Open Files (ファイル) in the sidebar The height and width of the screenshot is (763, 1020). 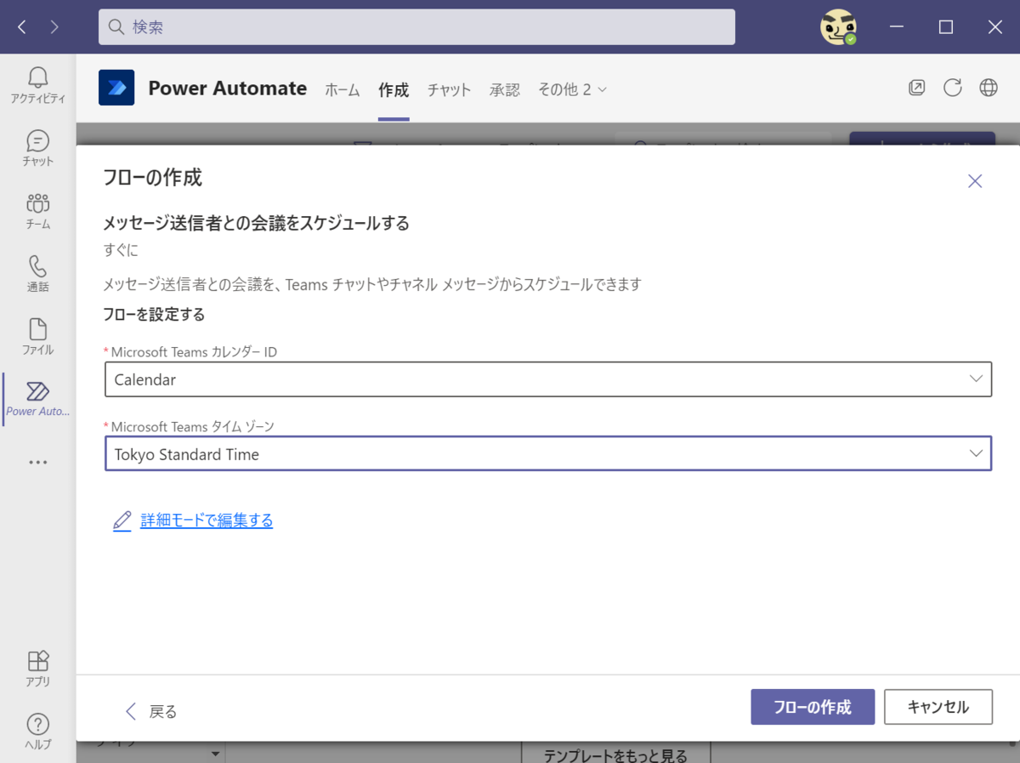click(x=37, y=337)
